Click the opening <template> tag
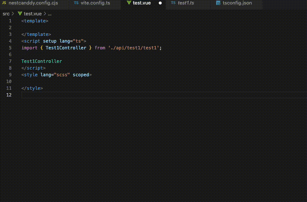 pos(35,21)
